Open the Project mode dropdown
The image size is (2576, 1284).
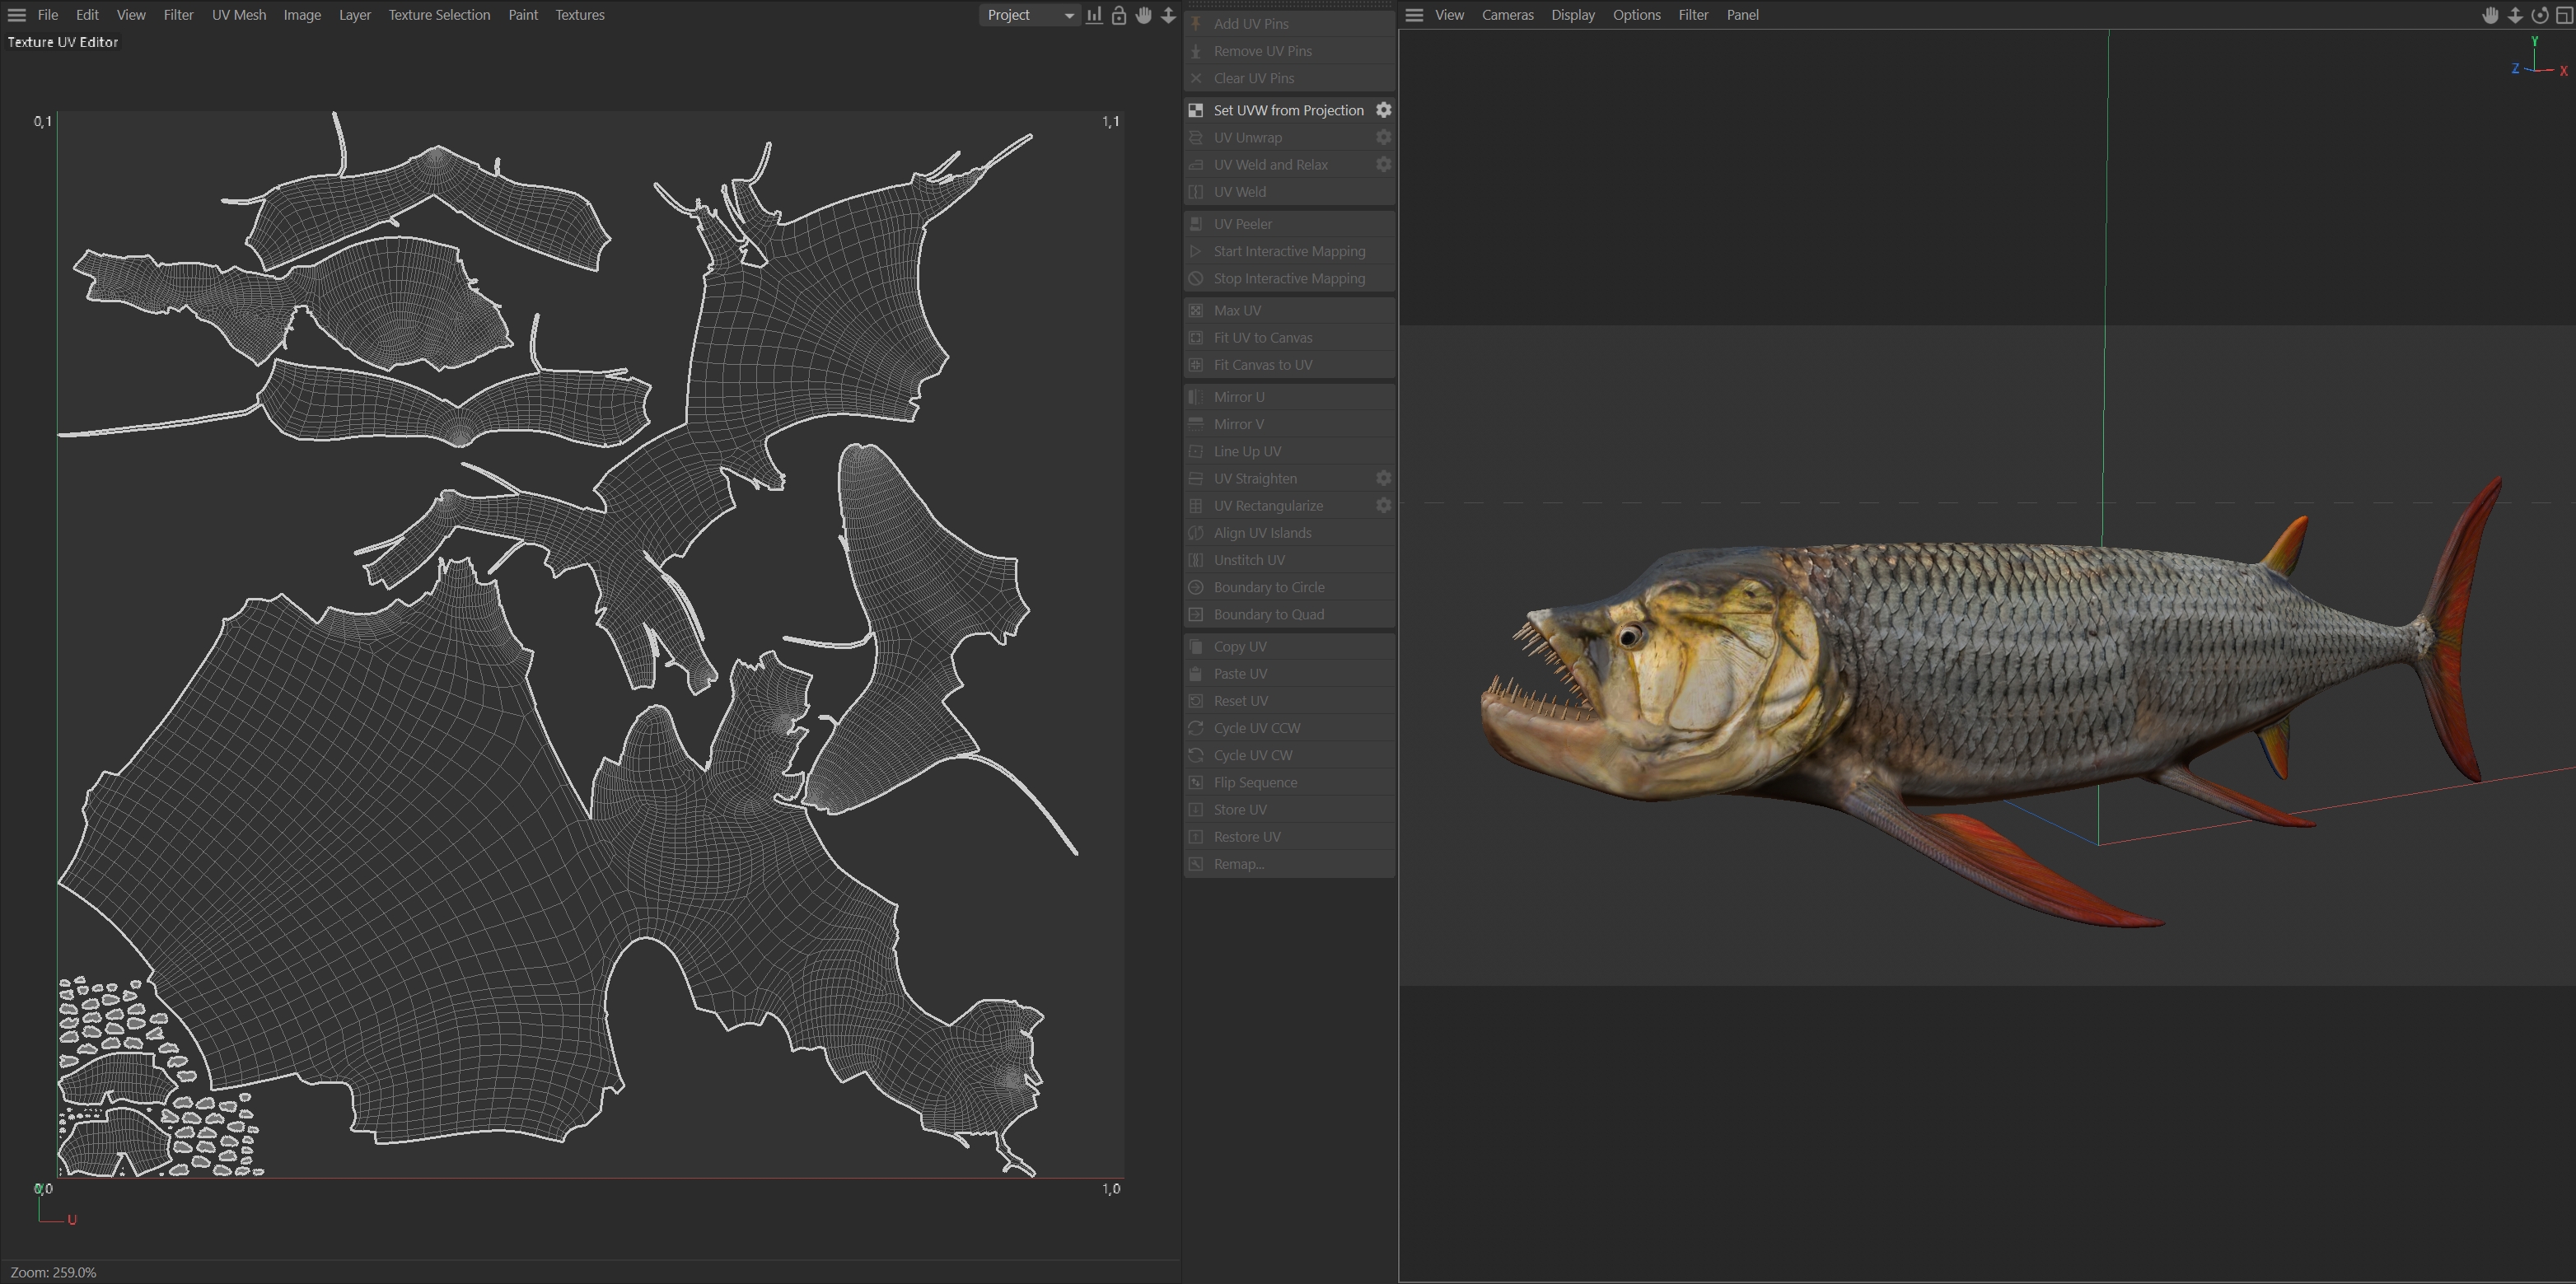[x=1029, y=15]
